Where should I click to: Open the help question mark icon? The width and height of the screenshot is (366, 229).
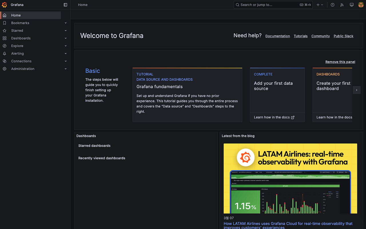click(x=333, y=5)
